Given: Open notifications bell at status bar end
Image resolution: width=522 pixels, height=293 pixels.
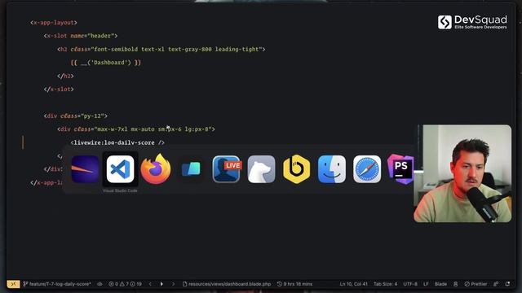Looking at the screenshot, I should [507, 284].
